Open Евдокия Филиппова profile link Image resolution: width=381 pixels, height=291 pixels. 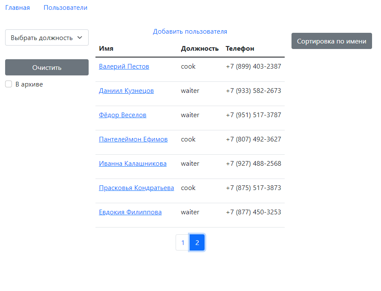coord(130,212)
